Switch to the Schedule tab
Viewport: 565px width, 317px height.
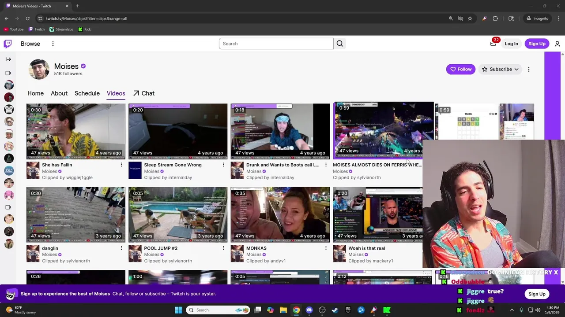point(87,93)
